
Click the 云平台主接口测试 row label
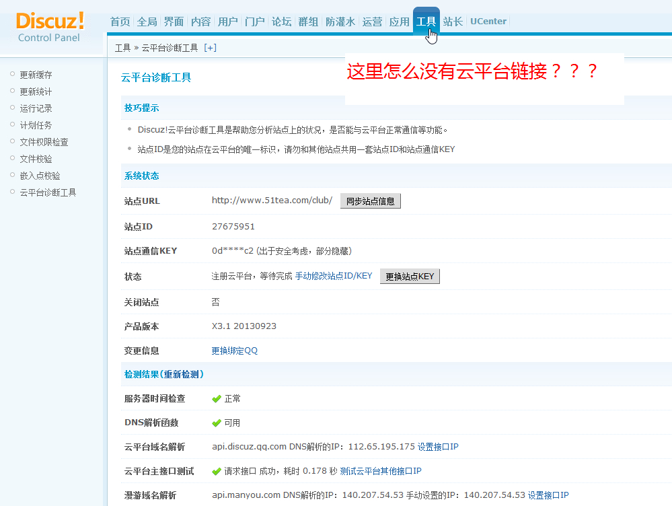(159, 471)
